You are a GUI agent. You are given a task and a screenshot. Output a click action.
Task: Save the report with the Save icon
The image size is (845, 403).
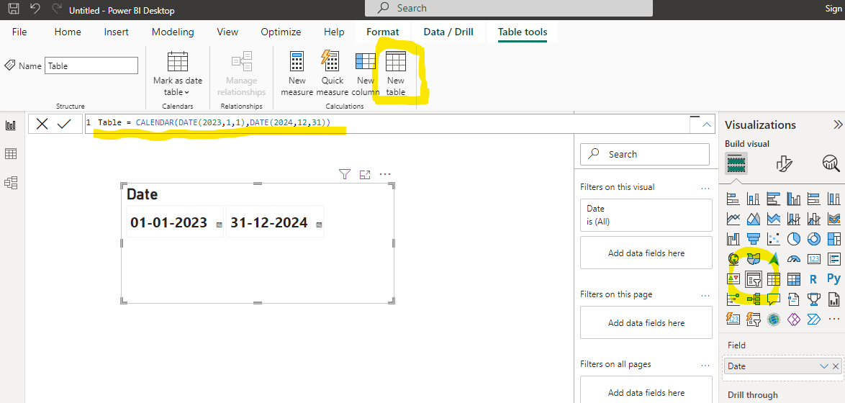pyautogui.click(x=14, y=8)
